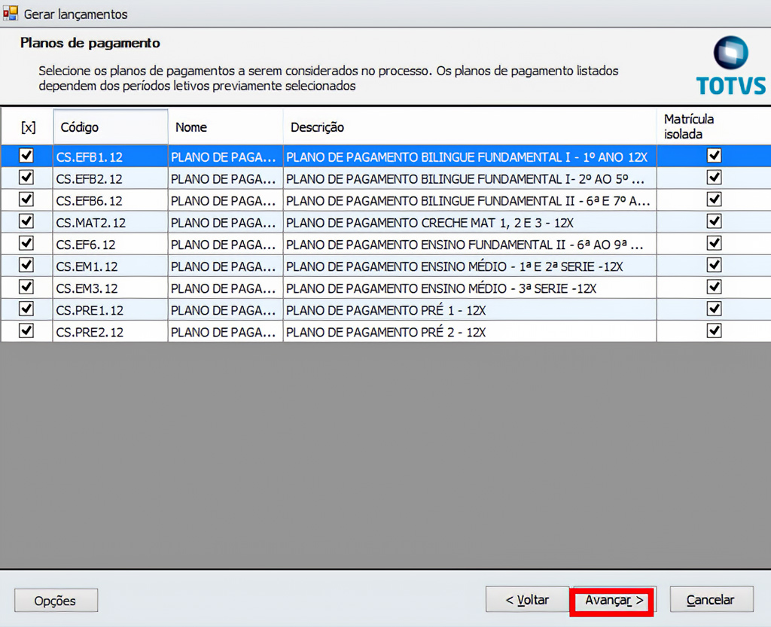This screenshot has width=771, height=627.
Task: Select the CS.EF6.12 code cell
Action: coord(110,245)
